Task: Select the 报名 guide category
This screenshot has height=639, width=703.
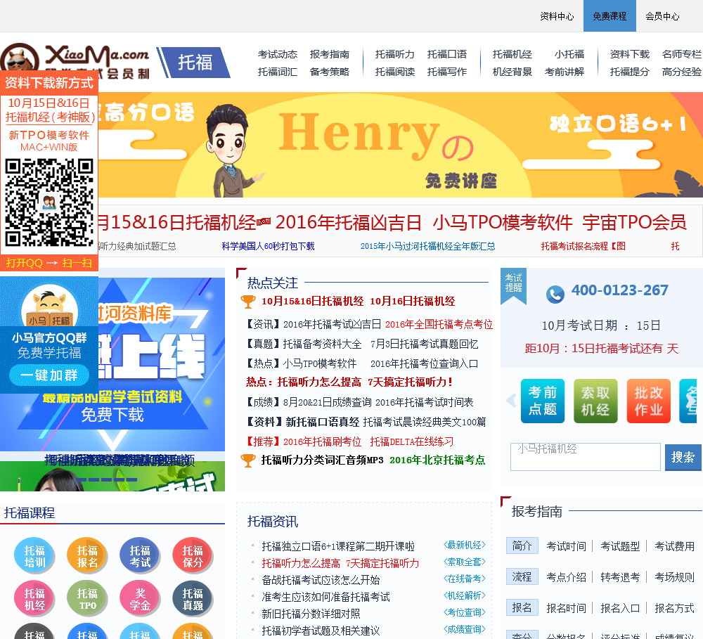Action: [522, 607]
